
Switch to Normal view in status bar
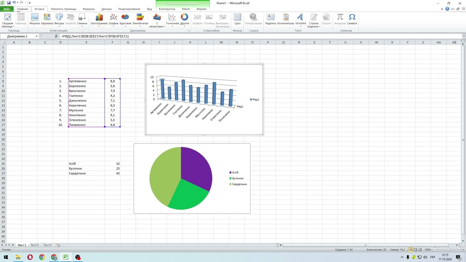coord(411,250)
